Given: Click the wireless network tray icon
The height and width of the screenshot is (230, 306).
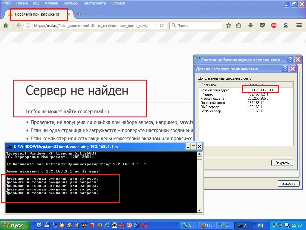Looking at the screenshot, I should pyautogui.click(x=275, y=225).
